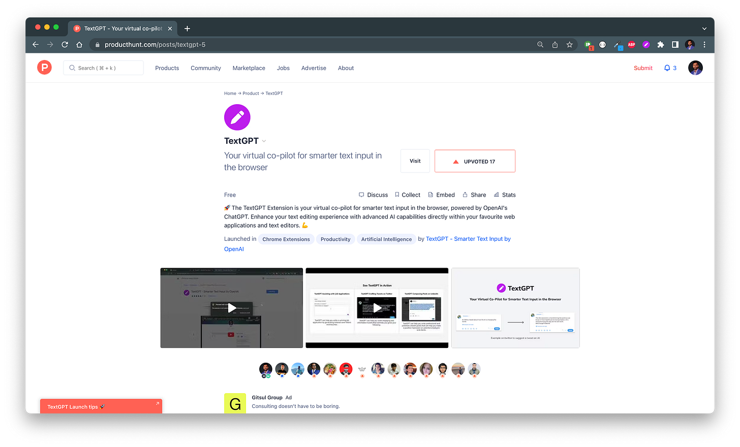
Task: Toggle the browser side panel
Action: coord(675,45)
